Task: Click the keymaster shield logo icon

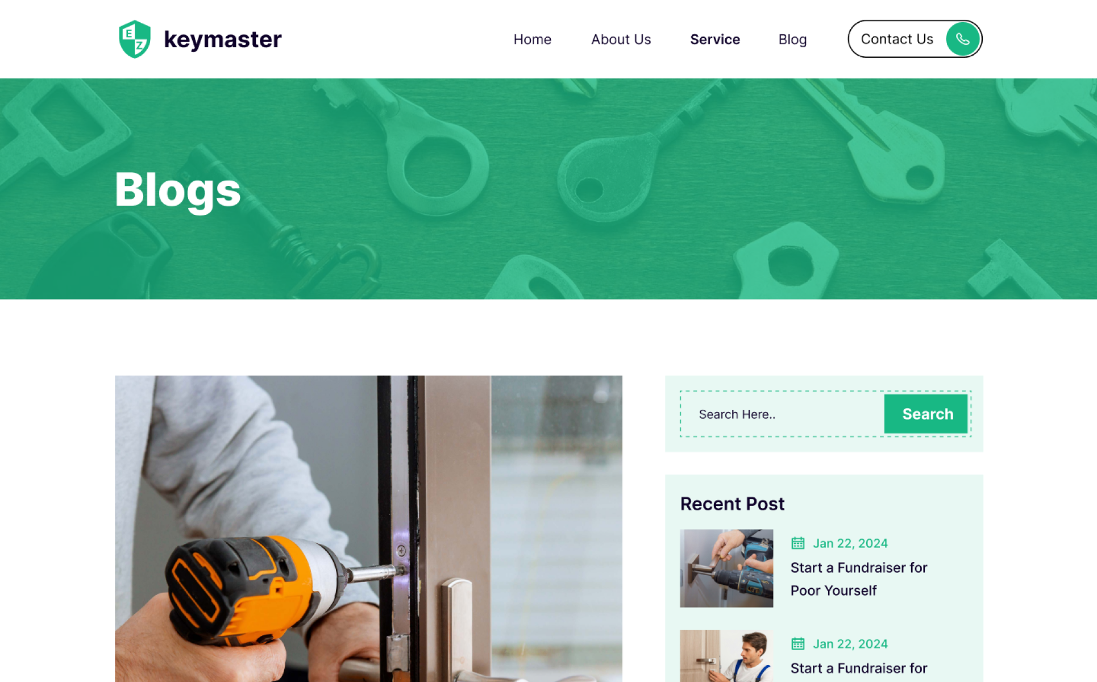Action: tap(135, 39)
